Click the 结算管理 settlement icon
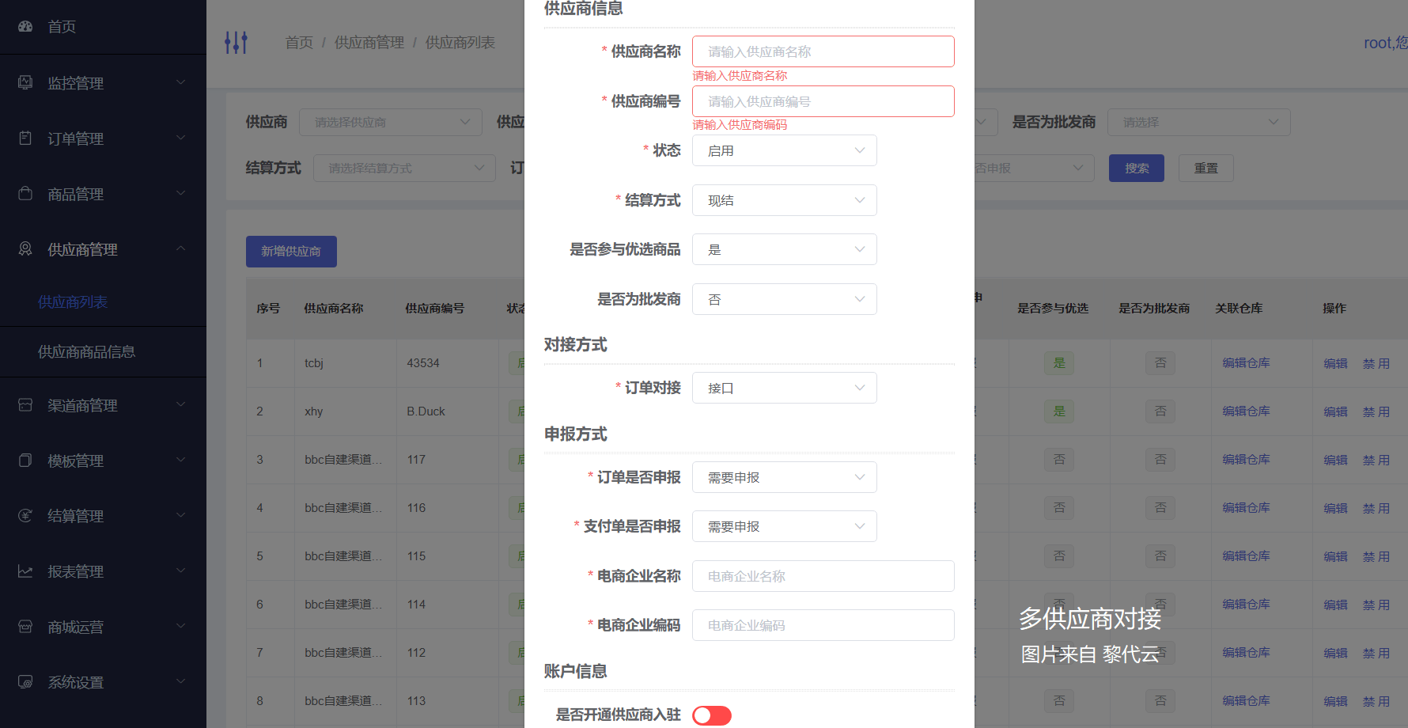Viewport: 1408px width, 728px height. point(25,515)
